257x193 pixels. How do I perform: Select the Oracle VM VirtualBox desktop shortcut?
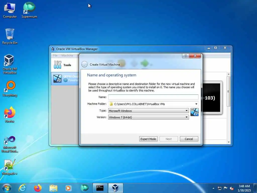coord(10,64)
